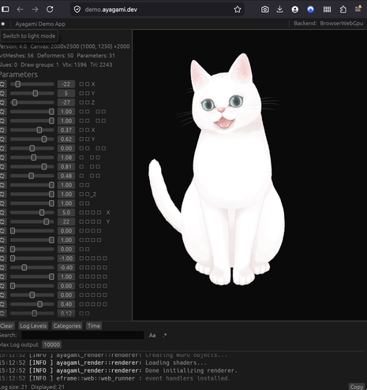This screenshot has width=367, height=390.
Task: Open the Time dropdown in the log panel
Action: point(94,326)
